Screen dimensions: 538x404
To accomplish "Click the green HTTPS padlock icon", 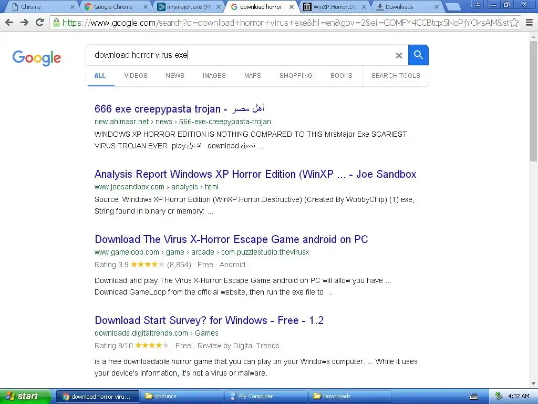I will (56, 23).
